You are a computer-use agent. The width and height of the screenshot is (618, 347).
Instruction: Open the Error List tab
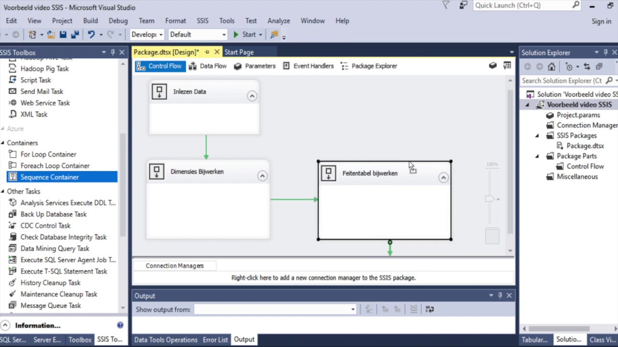[x=215, y=339]
